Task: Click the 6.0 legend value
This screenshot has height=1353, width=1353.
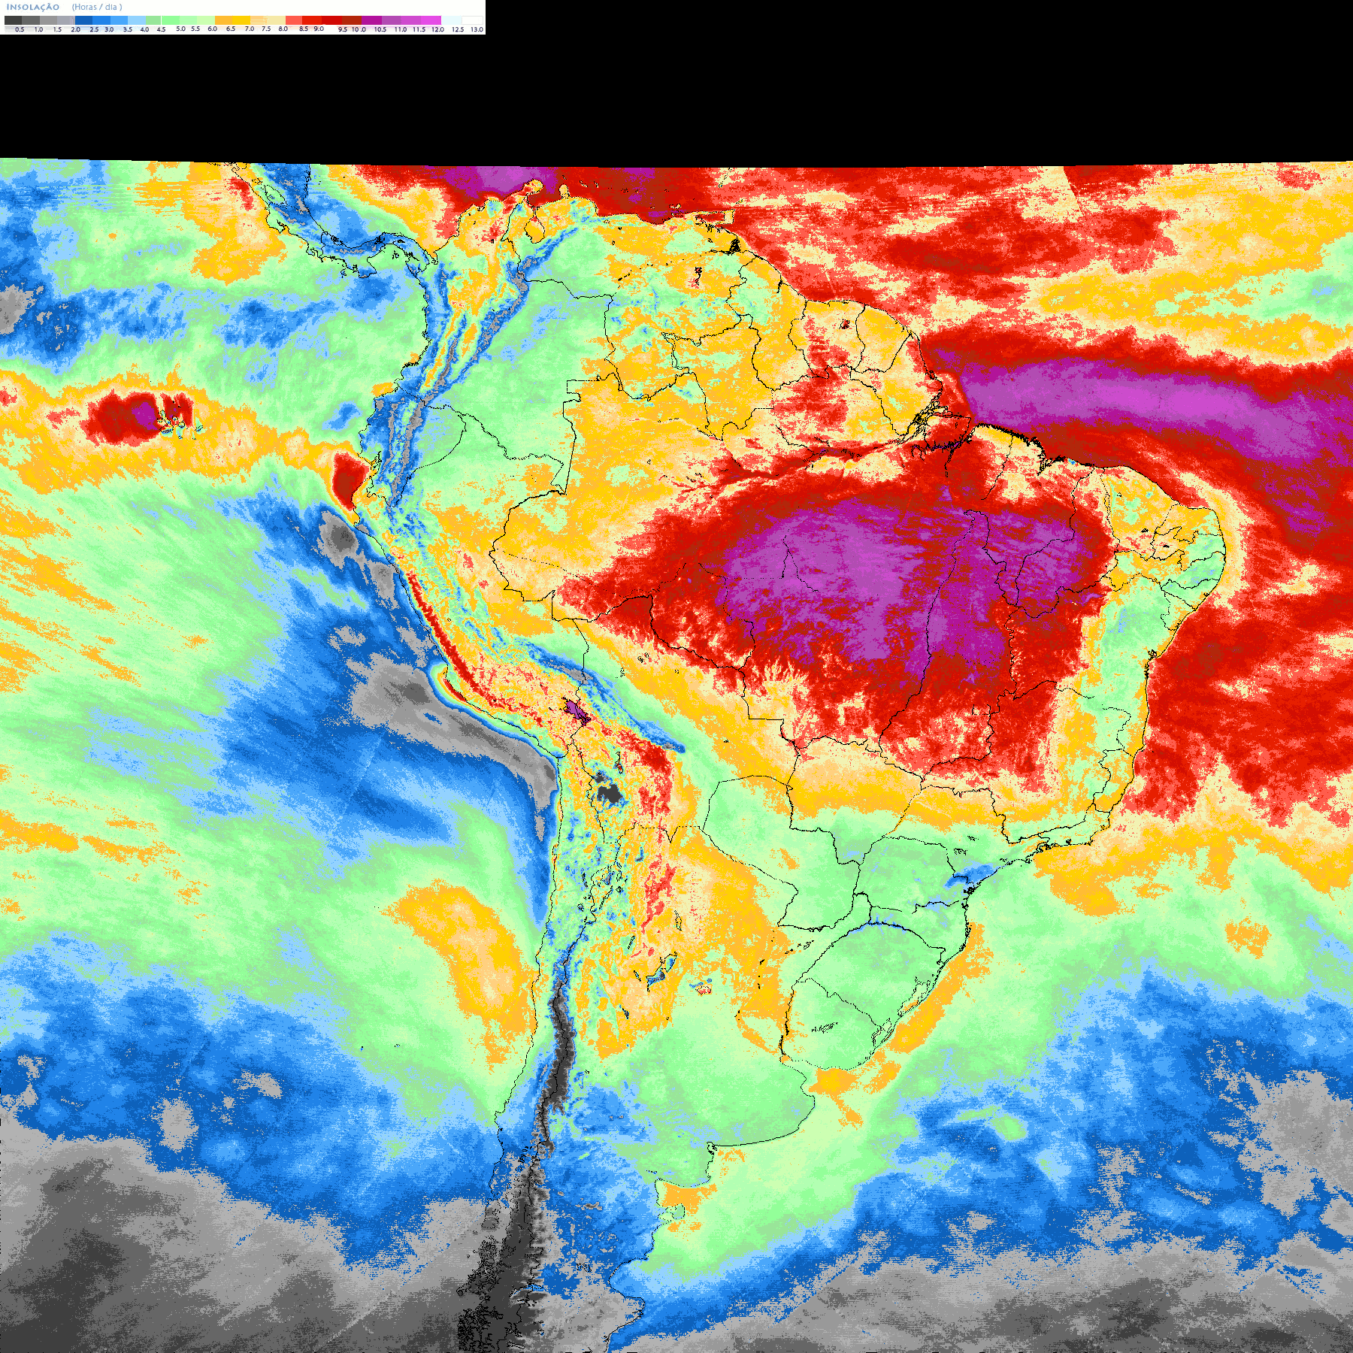Action: click(x=212, y=29)
